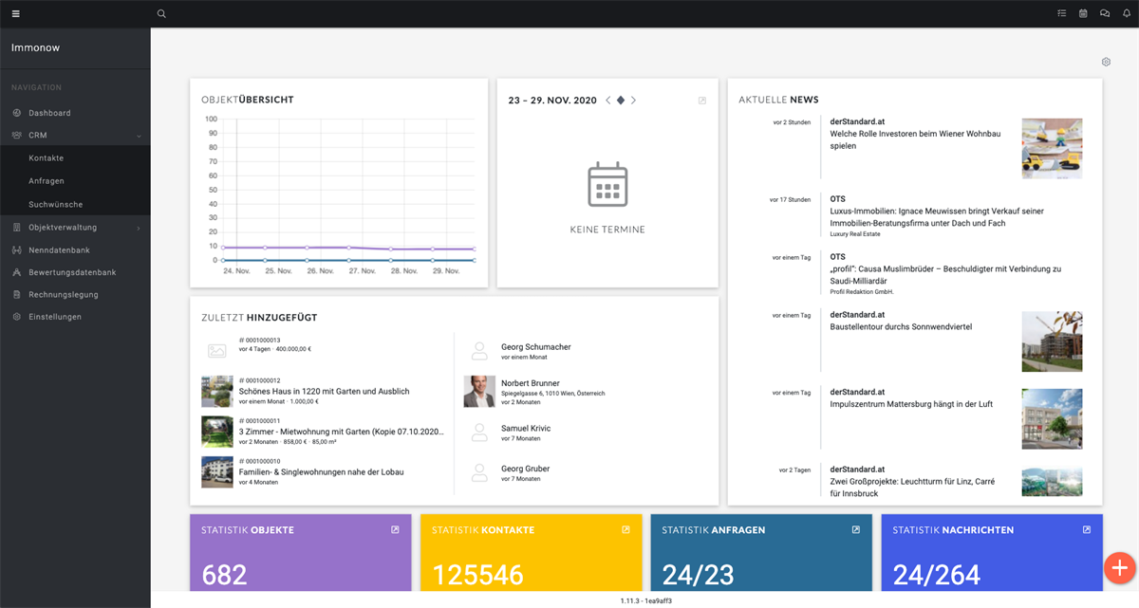The height and width of the screenshot is (608, 1139).
Task: Toggle the hamburger menu icon
Action: [15, 13]
